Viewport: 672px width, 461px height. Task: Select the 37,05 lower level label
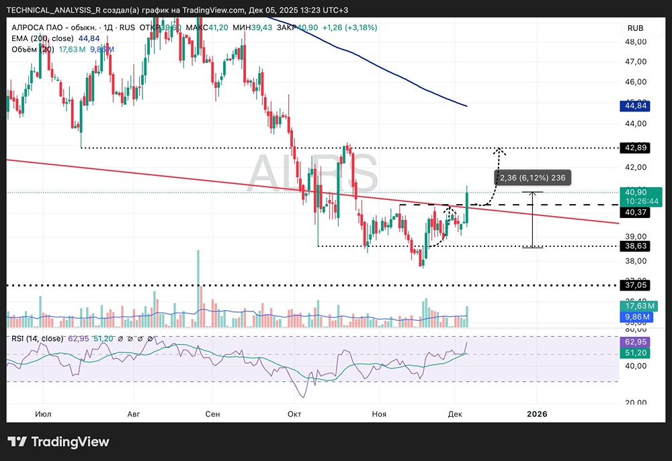(635, 285)
